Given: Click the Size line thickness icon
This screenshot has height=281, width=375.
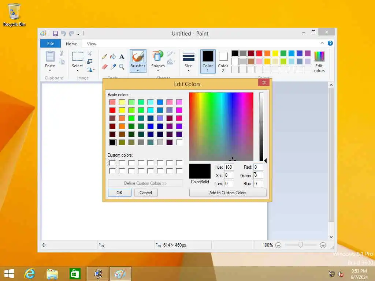Looking at the screenshot, I should tap(188, 56).
